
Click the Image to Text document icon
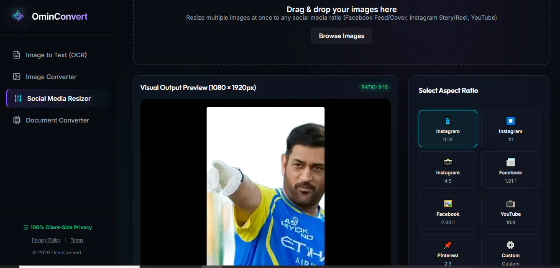[x=17, y=55]
